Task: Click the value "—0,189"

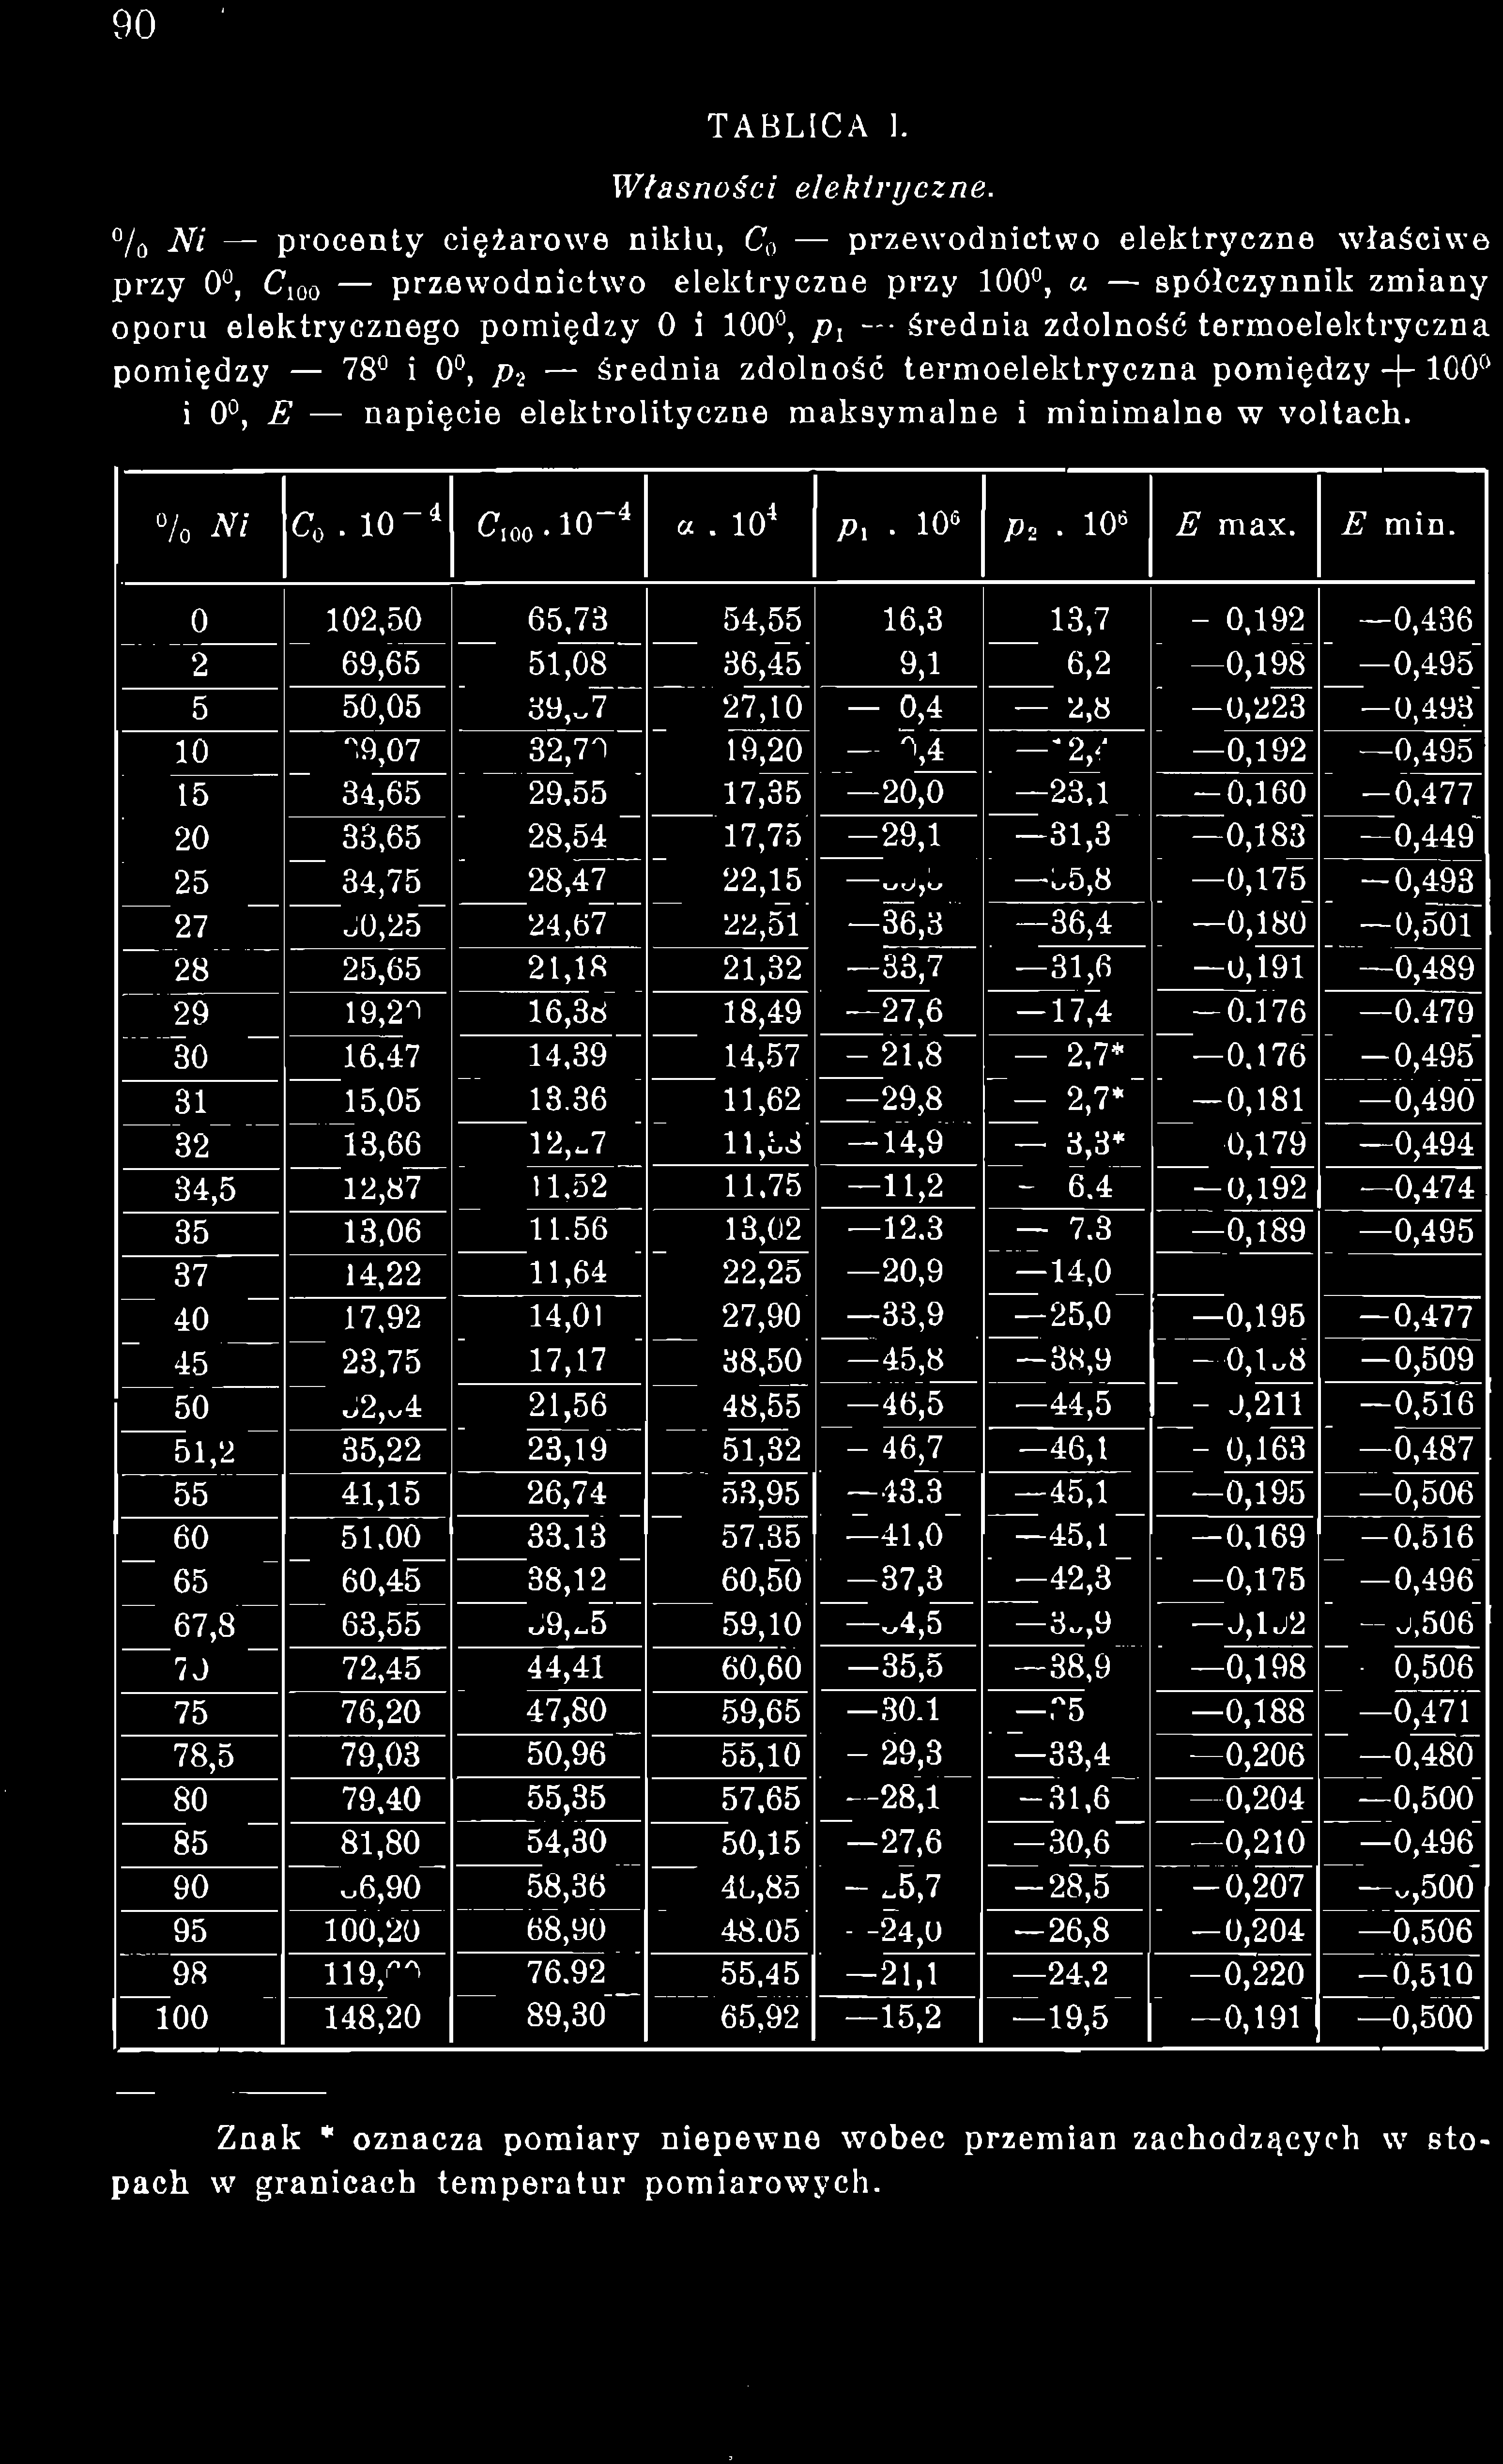Action: point(1252,1230)
